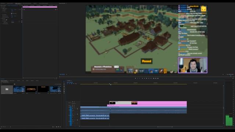Select the Razor tool
This screenshot has height=132, width=235.
[64, 87]
